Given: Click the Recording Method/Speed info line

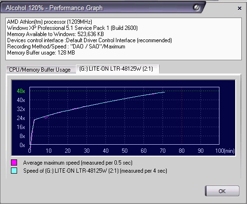Looking at the screenshot, I should click(66, 46).
